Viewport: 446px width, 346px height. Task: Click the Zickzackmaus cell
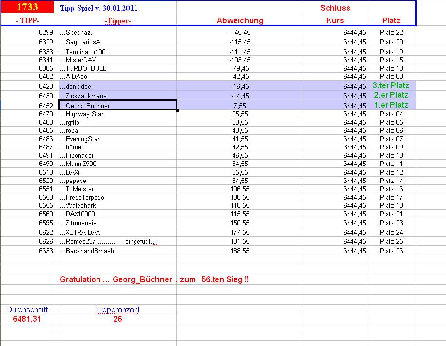(118, 96)
